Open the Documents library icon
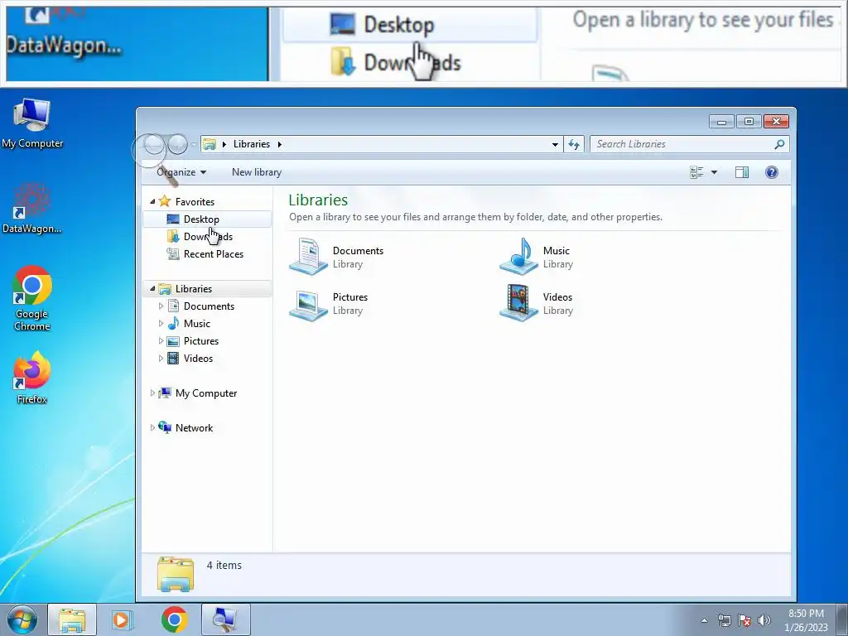 [308, 257]
